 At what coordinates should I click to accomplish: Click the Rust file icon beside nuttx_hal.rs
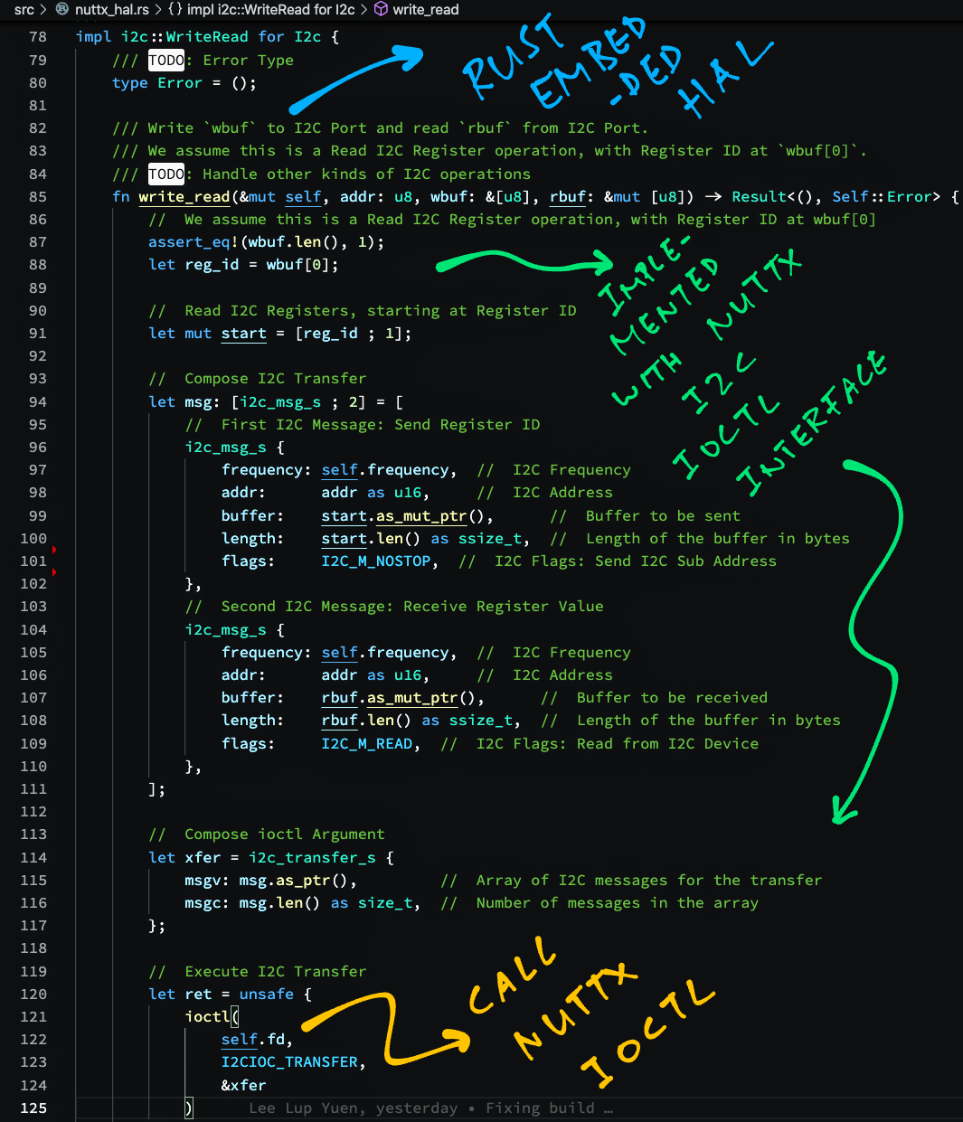tap(62, 10)
